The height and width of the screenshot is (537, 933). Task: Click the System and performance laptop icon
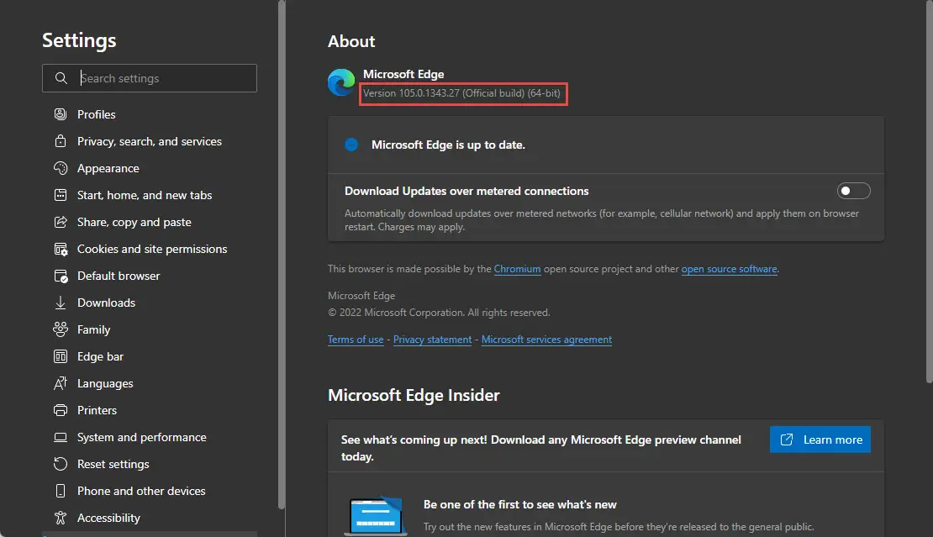tap(61, 437)
